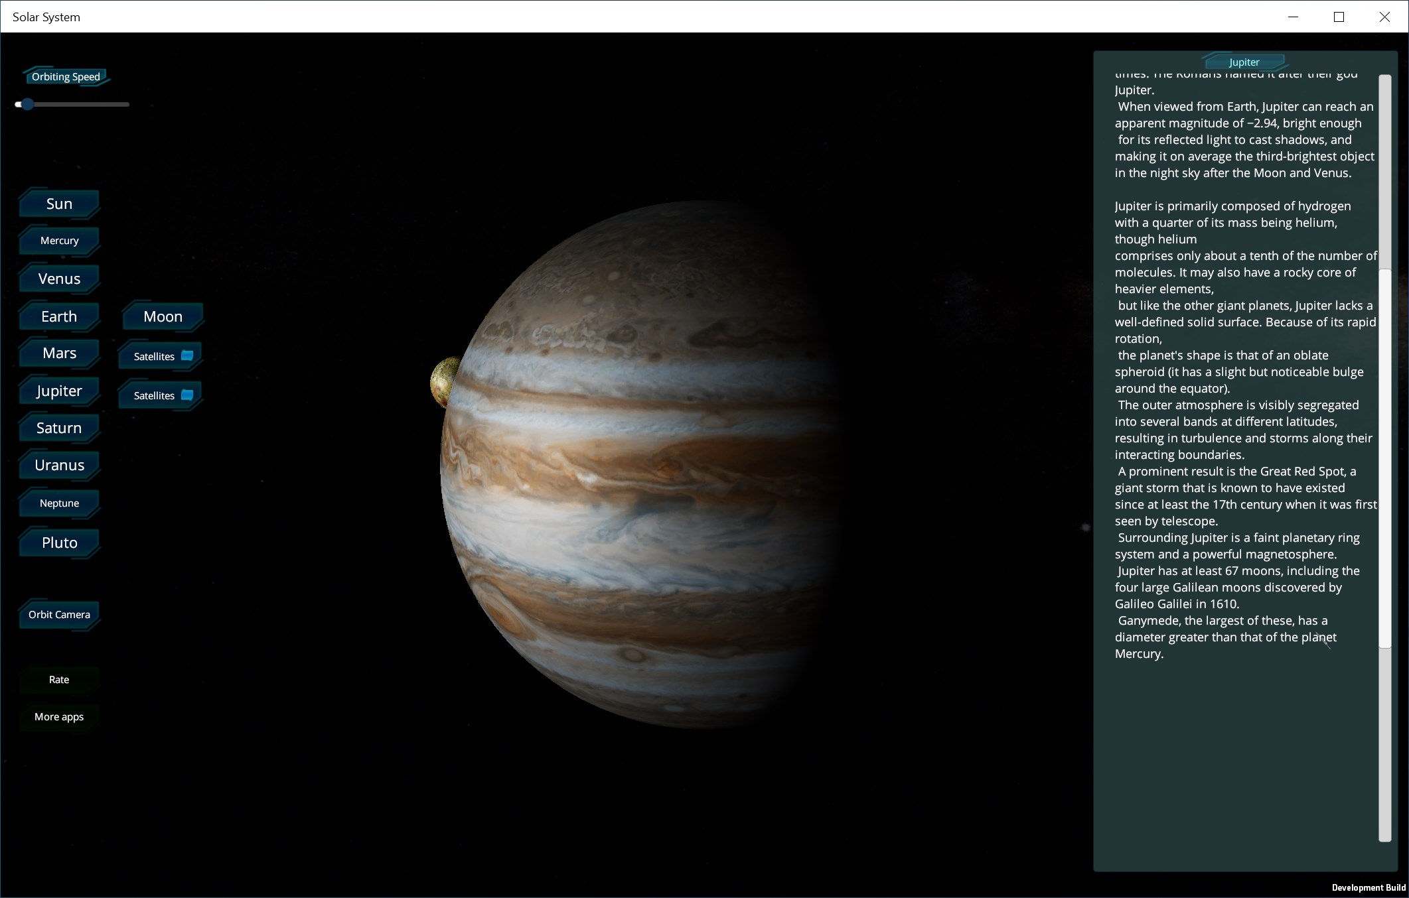The image size is (1409, 898).
Task: Click the Jupiter tab above the info panel
Action: tap(1244, 62)
